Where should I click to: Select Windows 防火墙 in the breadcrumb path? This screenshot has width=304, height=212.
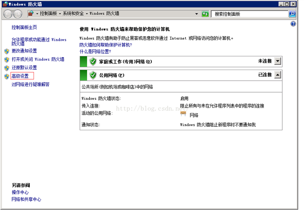pos(104,13)
